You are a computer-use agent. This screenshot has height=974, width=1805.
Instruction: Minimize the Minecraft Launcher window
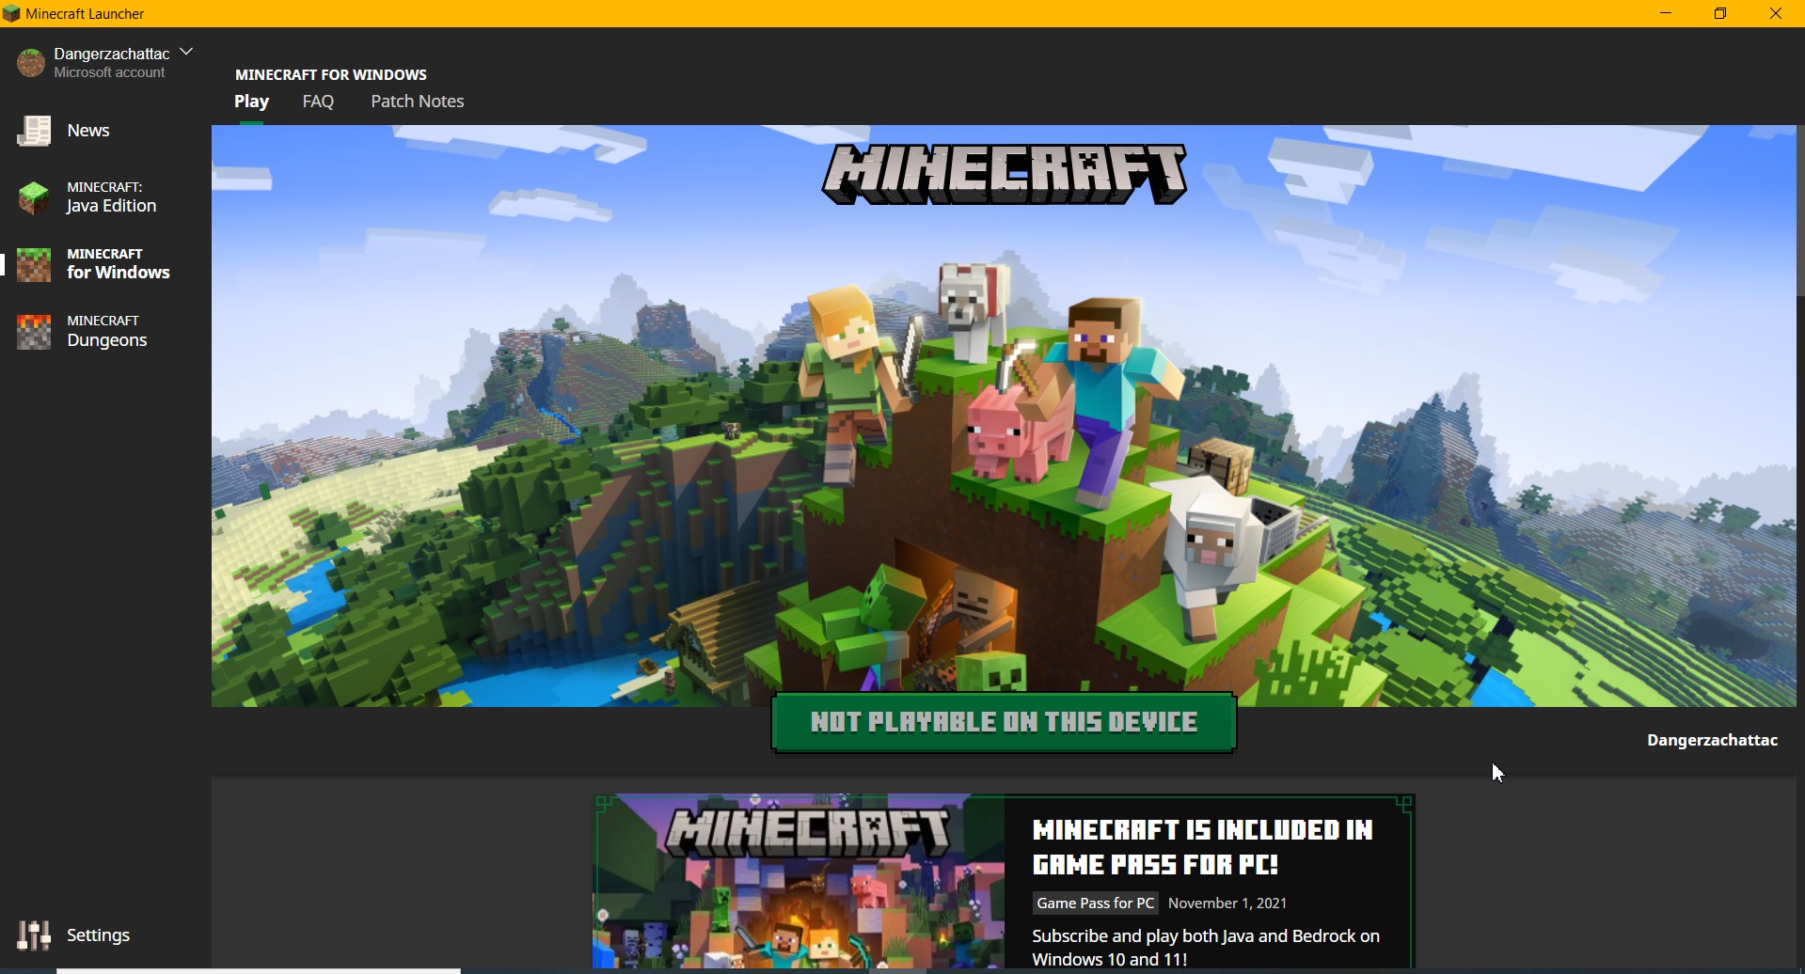click(1666, 13)
